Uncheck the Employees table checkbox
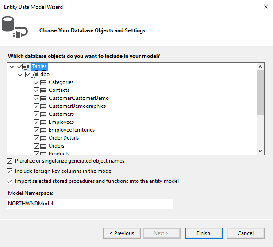273x247 pixels. pos(36,122)
